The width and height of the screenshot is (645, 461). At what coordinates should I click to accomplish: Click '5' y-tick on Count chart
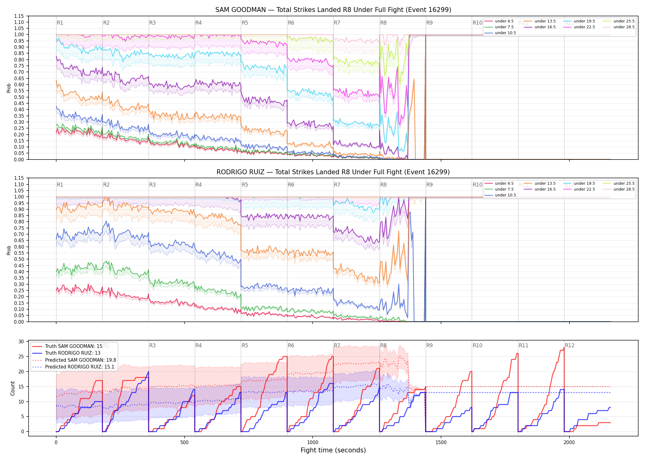[x=22, y=417]
